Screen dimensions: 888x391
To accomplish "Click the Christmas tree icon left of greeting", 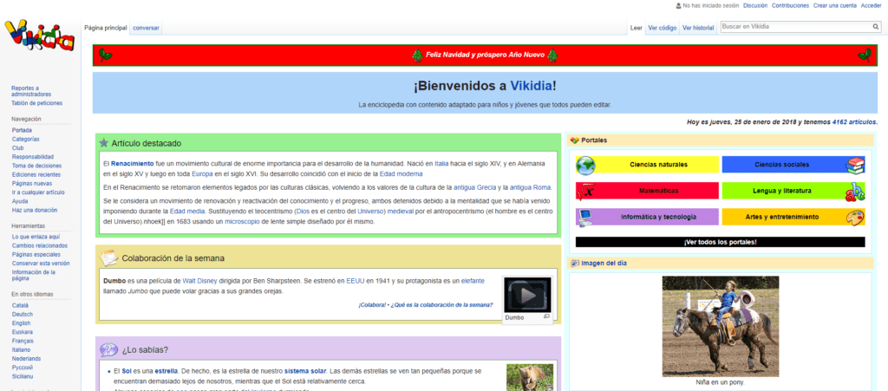I will tap(417, 55).
